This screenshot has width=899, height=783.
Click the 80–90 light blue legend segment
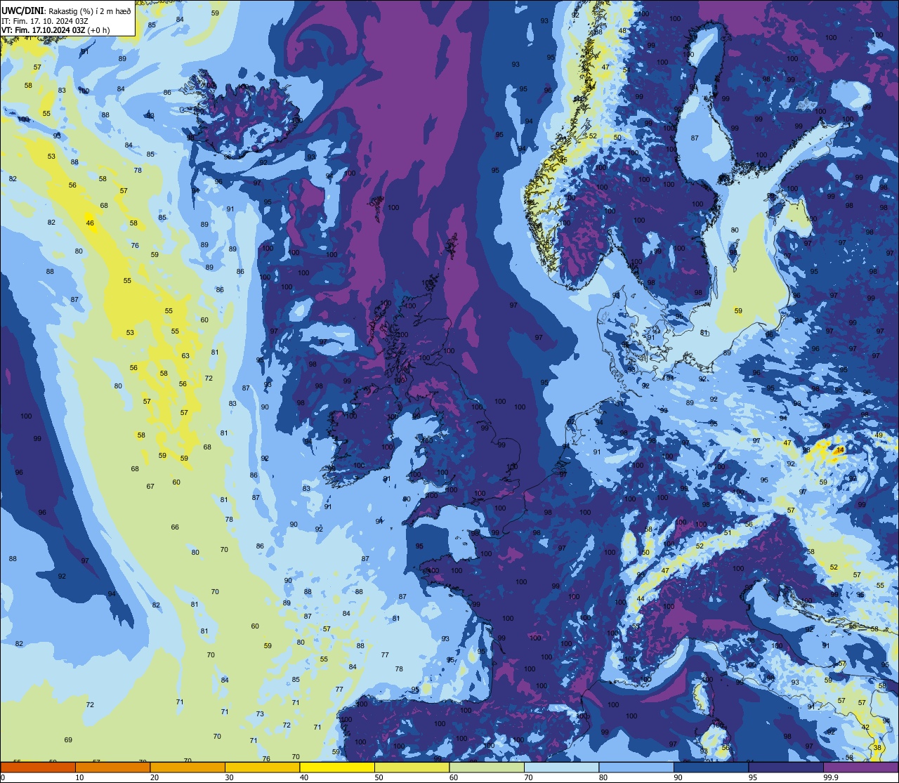[x=636, y=768]
